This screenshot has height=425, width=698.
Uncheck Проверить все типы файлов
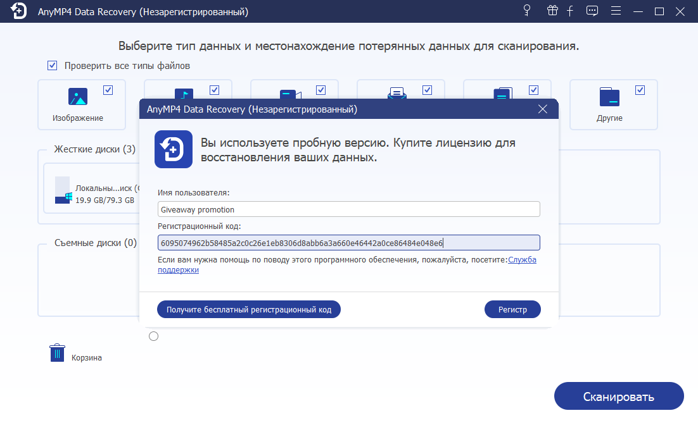click(x=51, y=65)
